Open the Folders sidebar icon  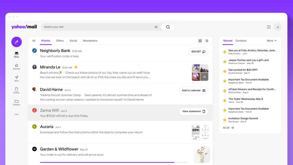(x=16, y=103)
